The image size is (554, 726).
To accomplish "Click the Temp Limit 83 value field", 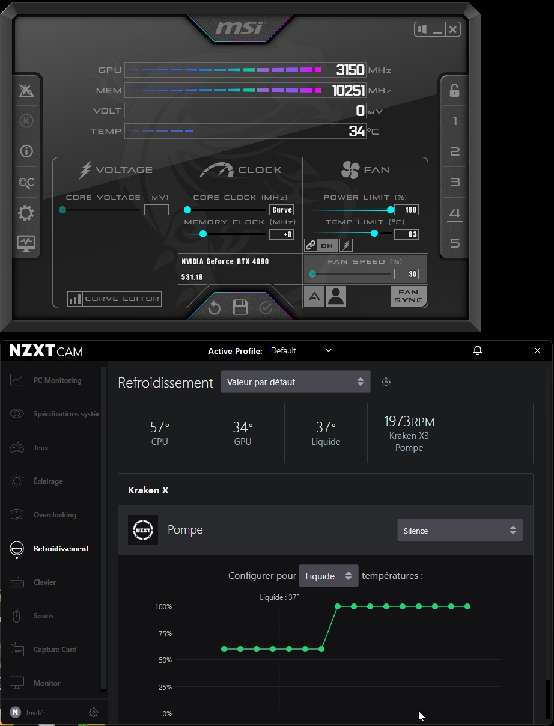I will [x=406, y=234].
